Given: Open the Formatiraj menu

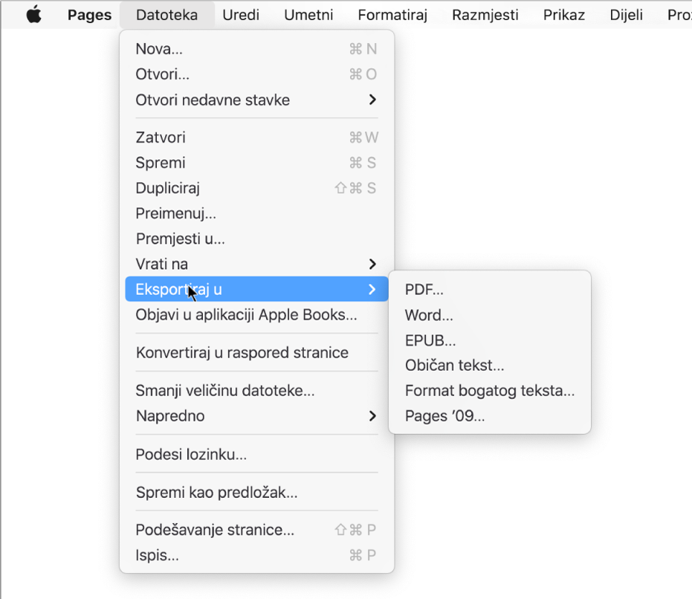Looking at the screenshot, I should click(392, 15).
